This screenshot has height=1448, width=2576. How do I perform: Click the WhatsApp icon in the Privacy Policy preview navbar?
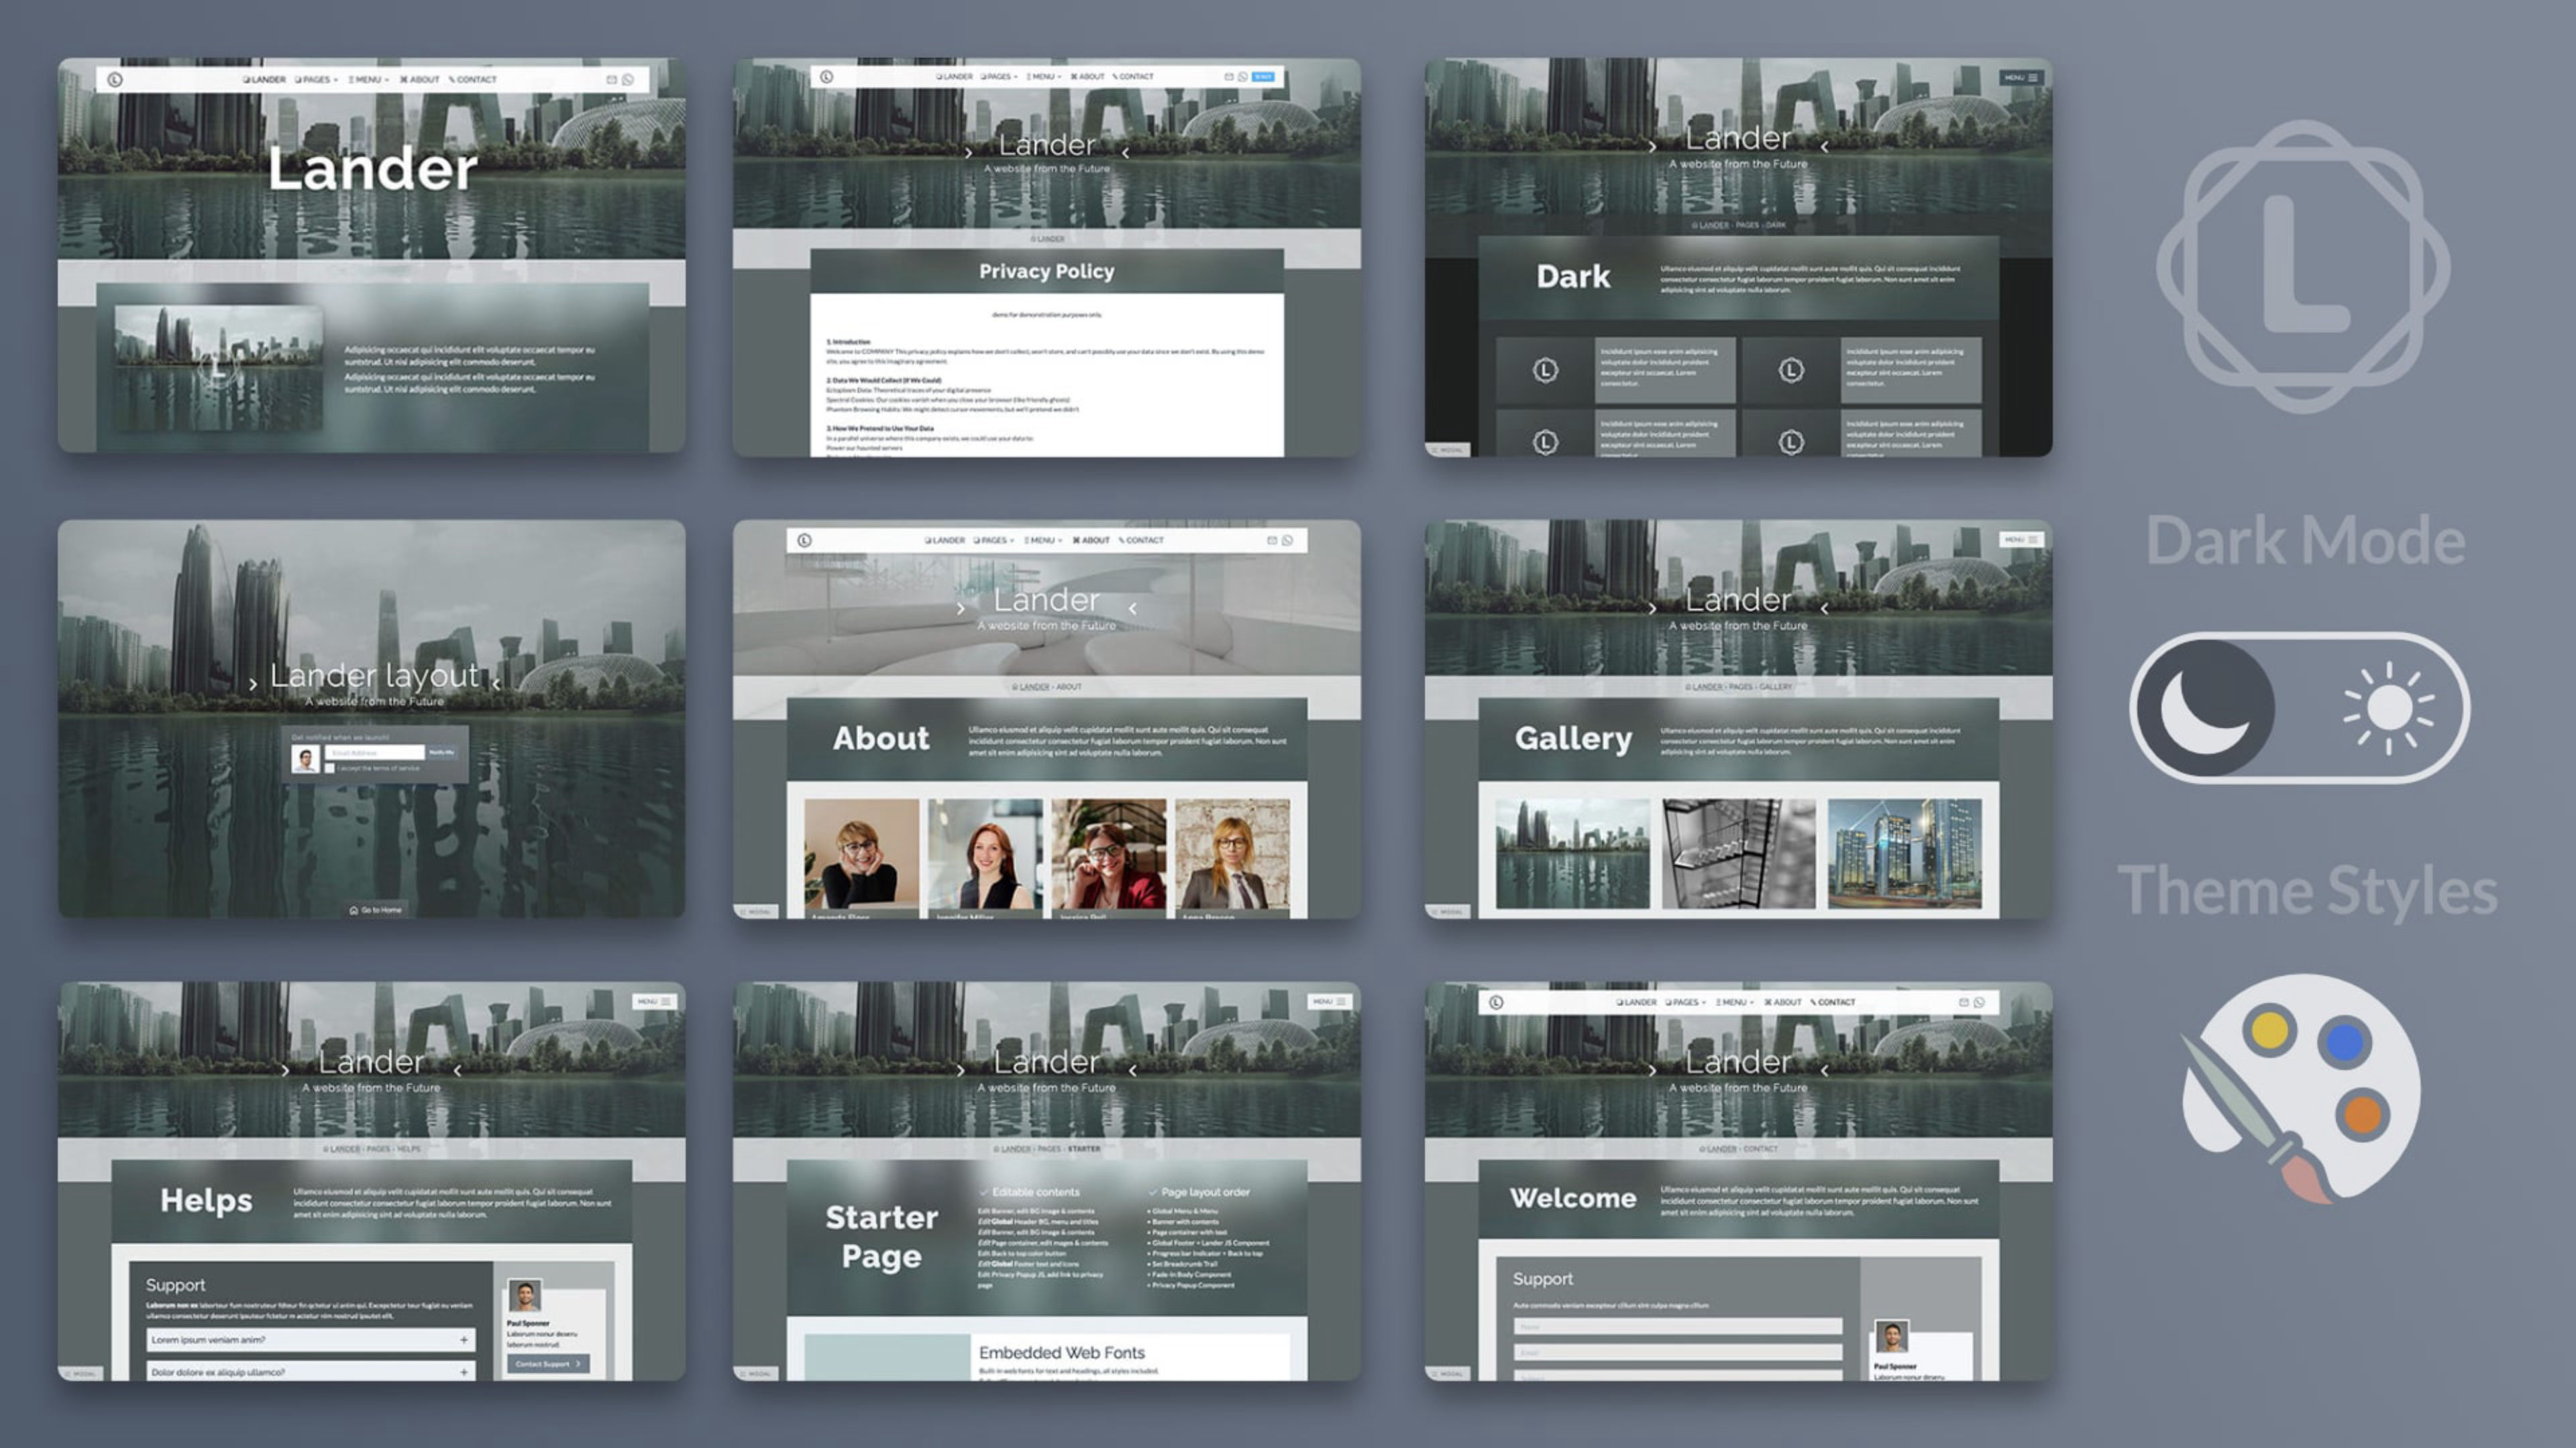click(1243, 76)
